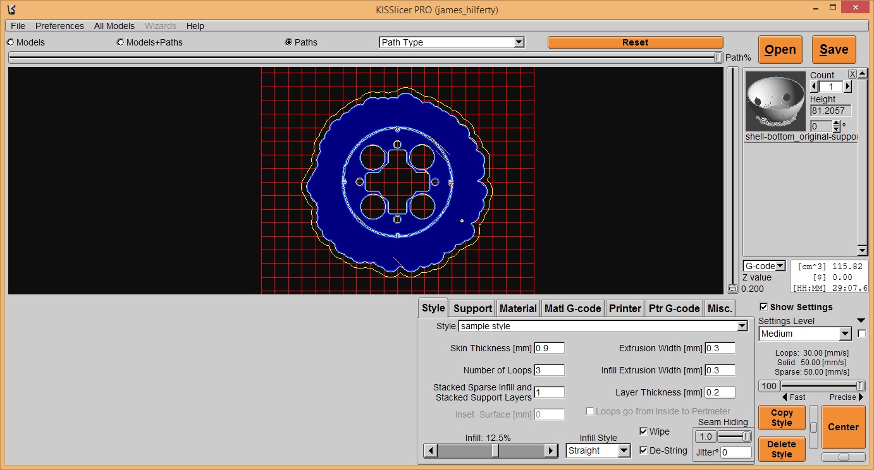The image size is (874, 470).
Task: Increase rotation angle with up spinner arrow
Action: click(x=836, y=123)
